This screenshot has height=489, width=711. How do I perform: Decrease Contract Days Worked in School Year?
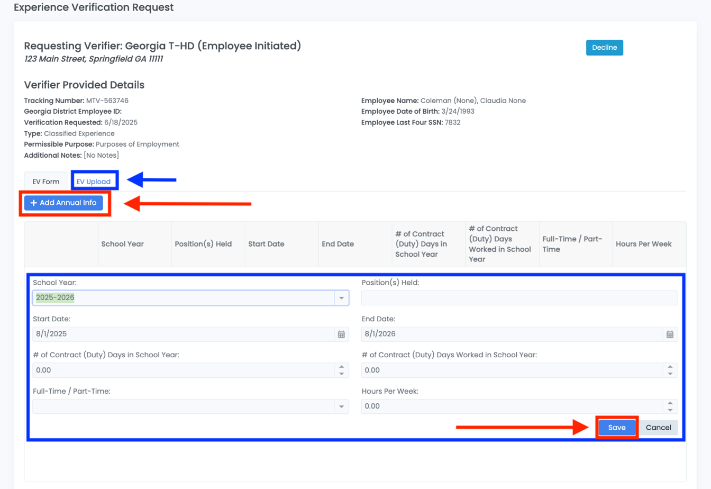point(670,374)
